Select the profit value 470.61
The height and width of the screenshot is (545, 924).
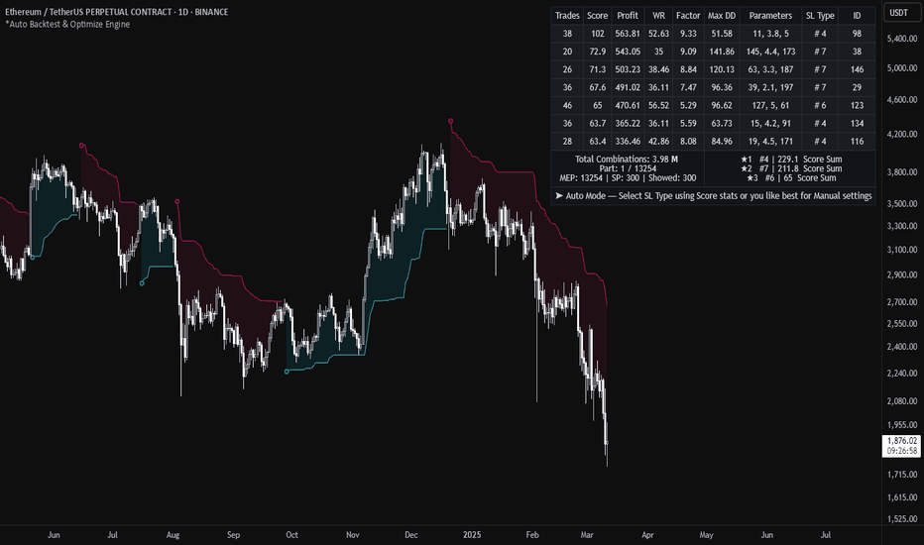(628, 105)
